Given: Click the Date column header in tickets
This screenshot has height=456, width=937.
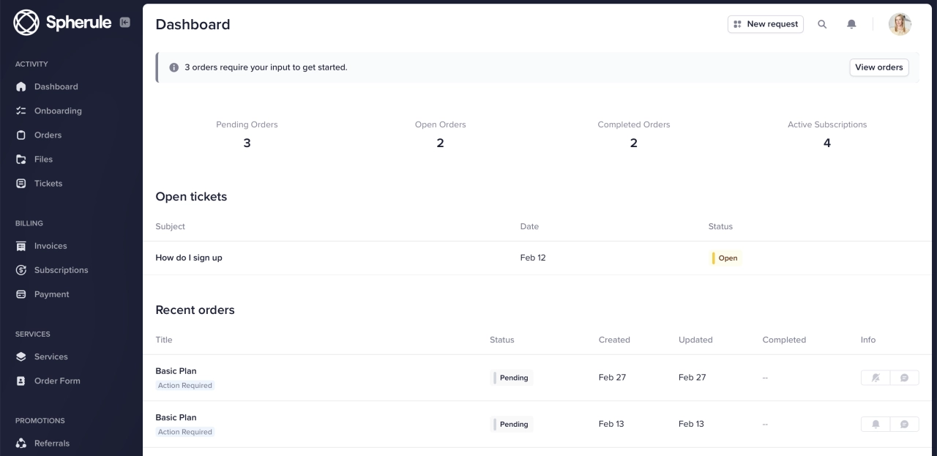Looking at the screenshot, I should coord(529,227).
